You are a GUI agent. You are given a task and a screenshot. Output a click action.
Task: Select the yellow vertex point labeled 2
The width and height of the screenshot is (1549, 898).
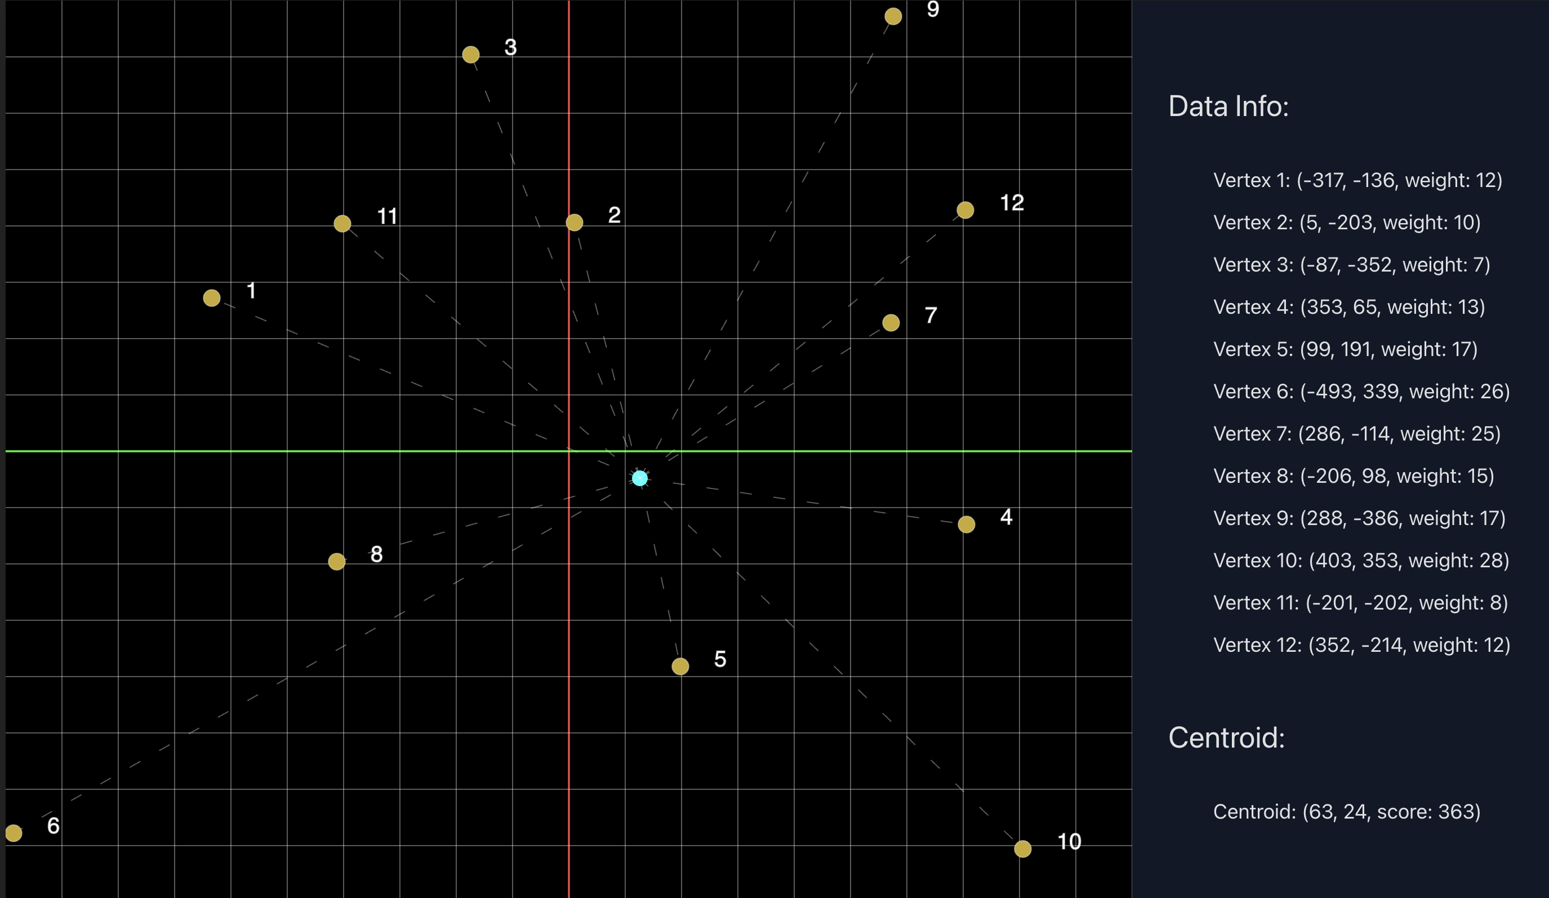click(x=574, y=223)
